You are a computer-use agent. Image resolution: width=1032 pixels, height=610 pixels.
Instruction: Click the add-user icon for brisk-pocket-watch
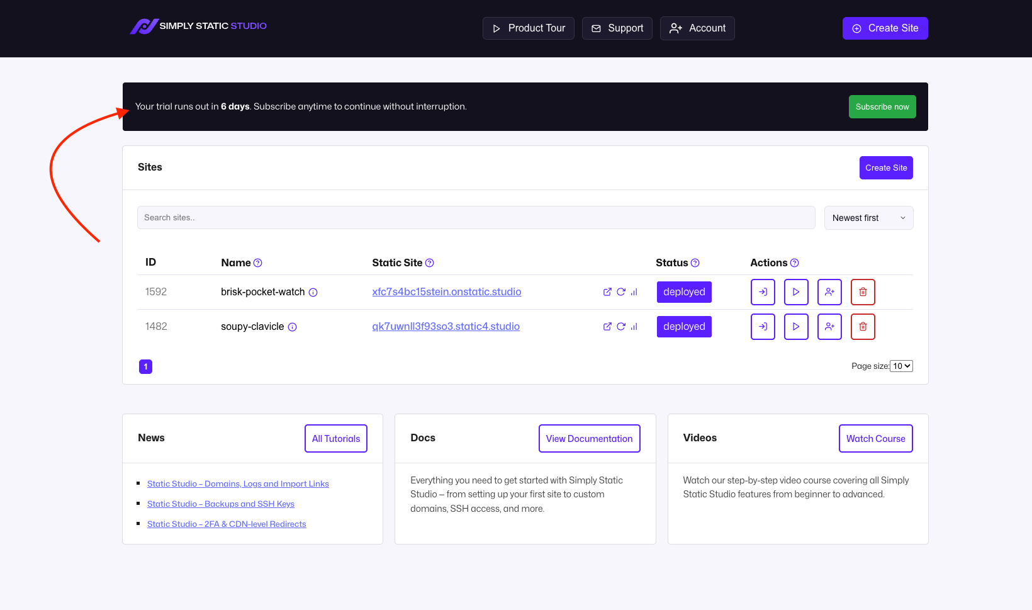829,292
